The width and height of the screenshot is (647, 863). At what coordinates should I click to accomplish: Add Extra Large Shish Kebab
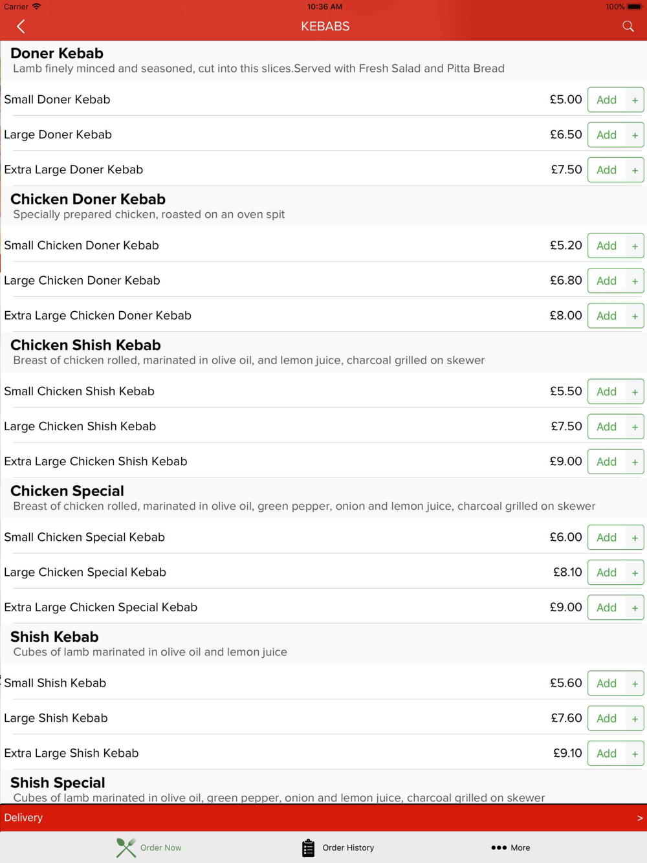(x=606, y=753)
